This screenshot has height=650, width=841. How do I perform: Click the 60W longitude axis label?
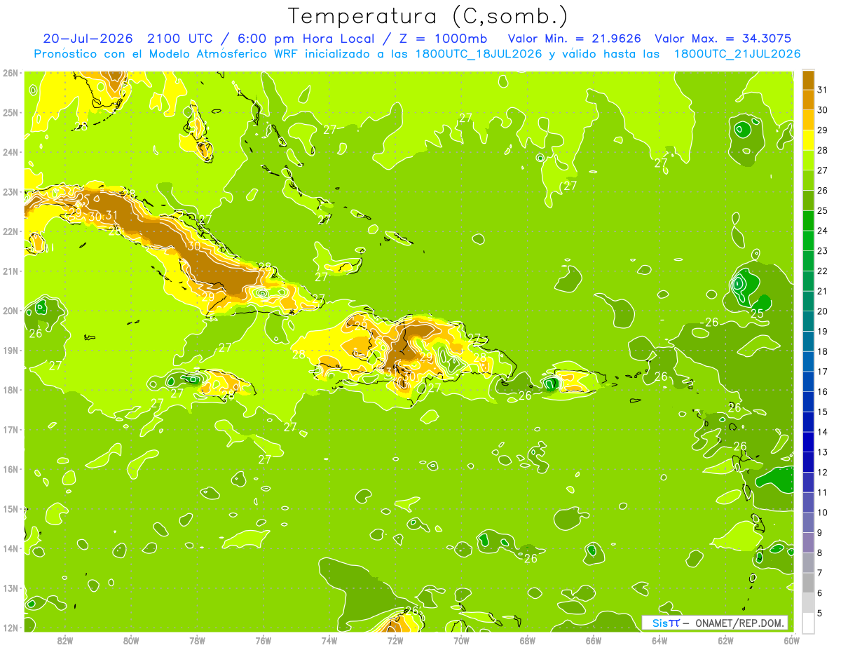(792, 641)
